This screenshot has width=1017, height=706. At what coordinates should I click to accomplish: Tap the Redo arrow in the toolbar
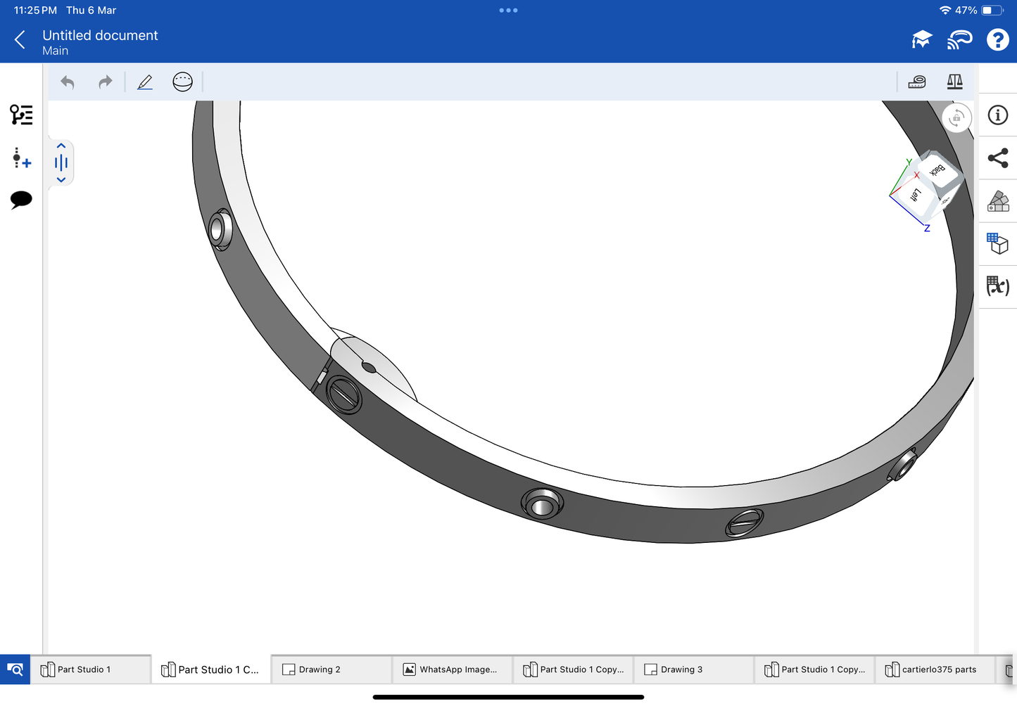pos(106,82)
